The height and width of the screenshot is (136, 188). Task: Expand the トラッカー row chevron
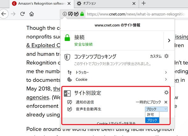click(x=166, y=72)
